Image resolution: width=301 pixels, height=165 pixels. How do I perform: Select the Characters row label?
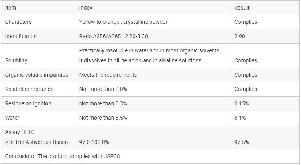[18, 22]
